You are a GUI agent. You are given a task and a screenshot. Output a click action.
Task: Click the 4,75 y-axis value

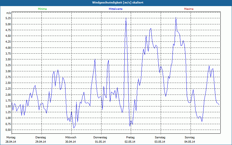(x=9, y=30)
